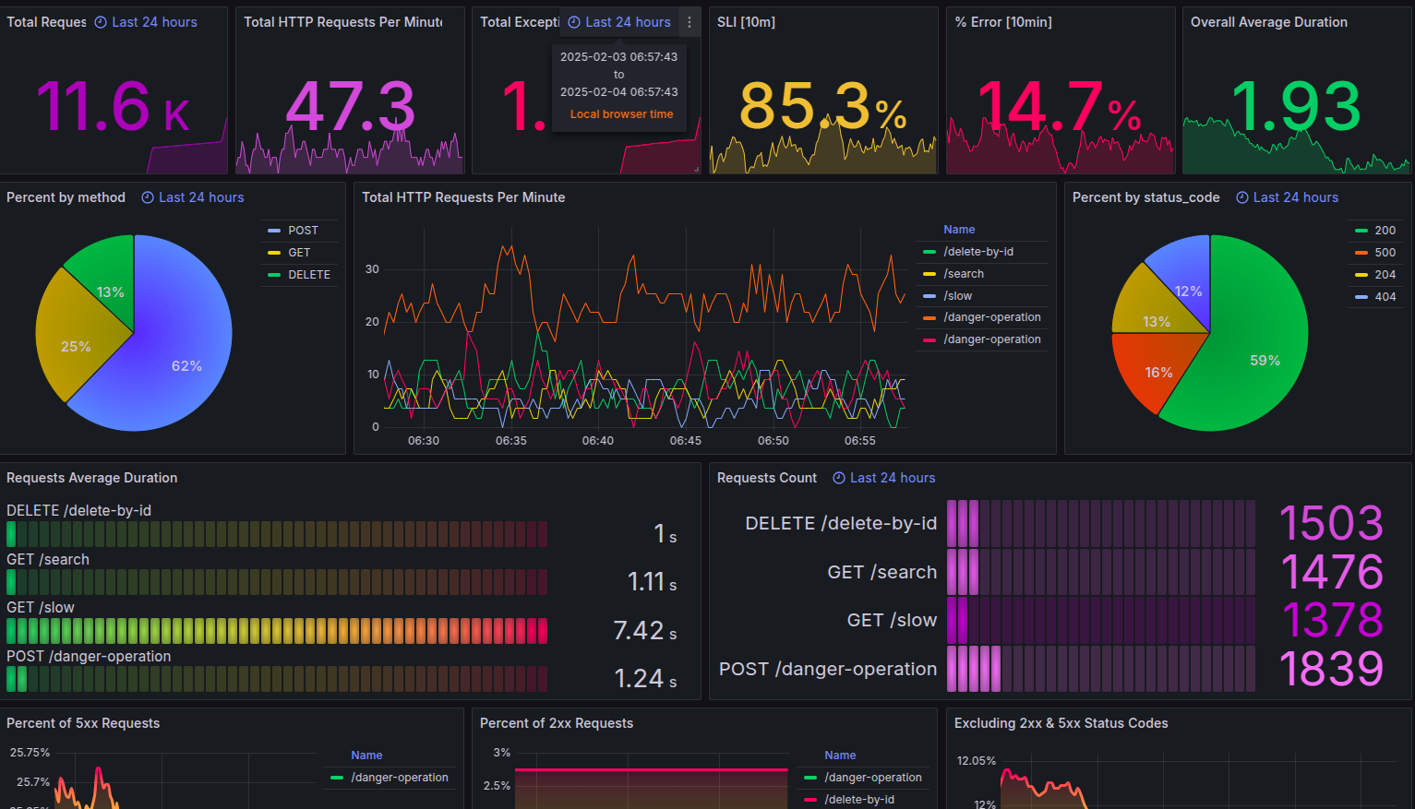Screen dimensions: 1415x809
Task: Toggle the GET series in method legend
Action: 299,253
